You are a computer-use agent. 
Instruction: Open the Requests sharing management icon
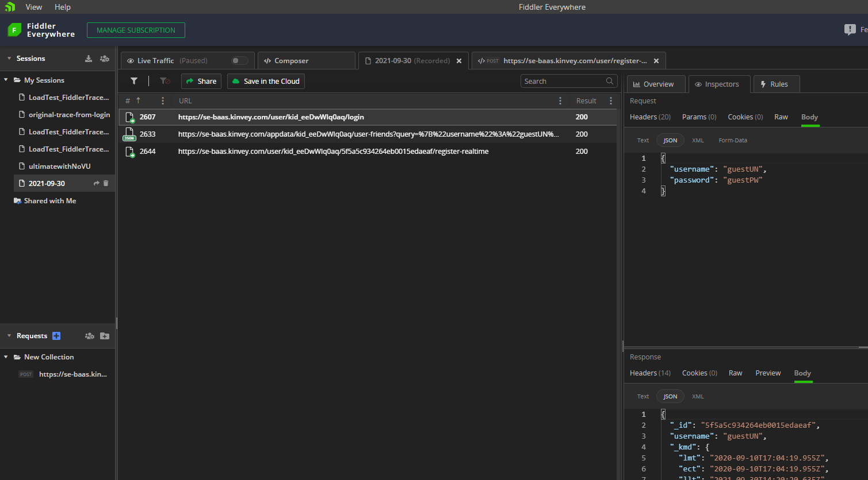coord(89,336)
